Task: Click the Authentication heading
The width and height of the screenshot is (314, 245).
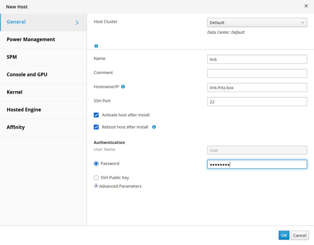Action: [x=109, y=142]
